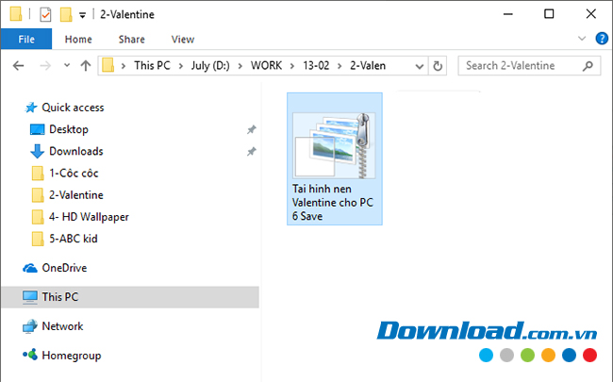Screen dimensions: 613x382
Task: Select the Tai hinh nen Valentine zip file
Action: [335, 158]
